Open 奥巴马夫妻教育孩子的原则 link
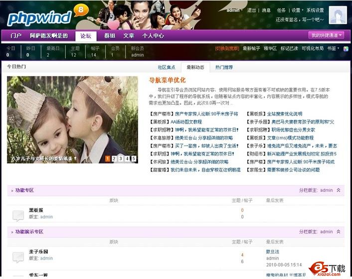This screenshot has width=352, height=279. [303, 122]
